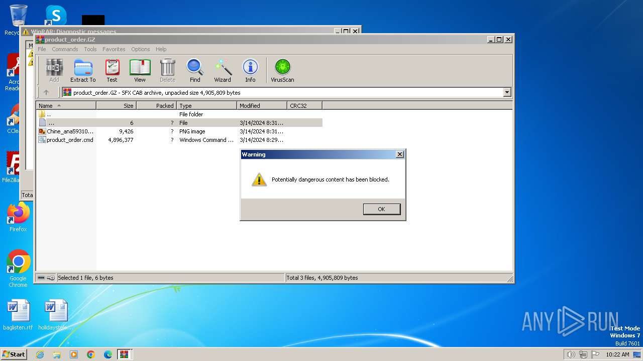Show archive Info
The height and width of the screenshot is (361, 643).
250,70
